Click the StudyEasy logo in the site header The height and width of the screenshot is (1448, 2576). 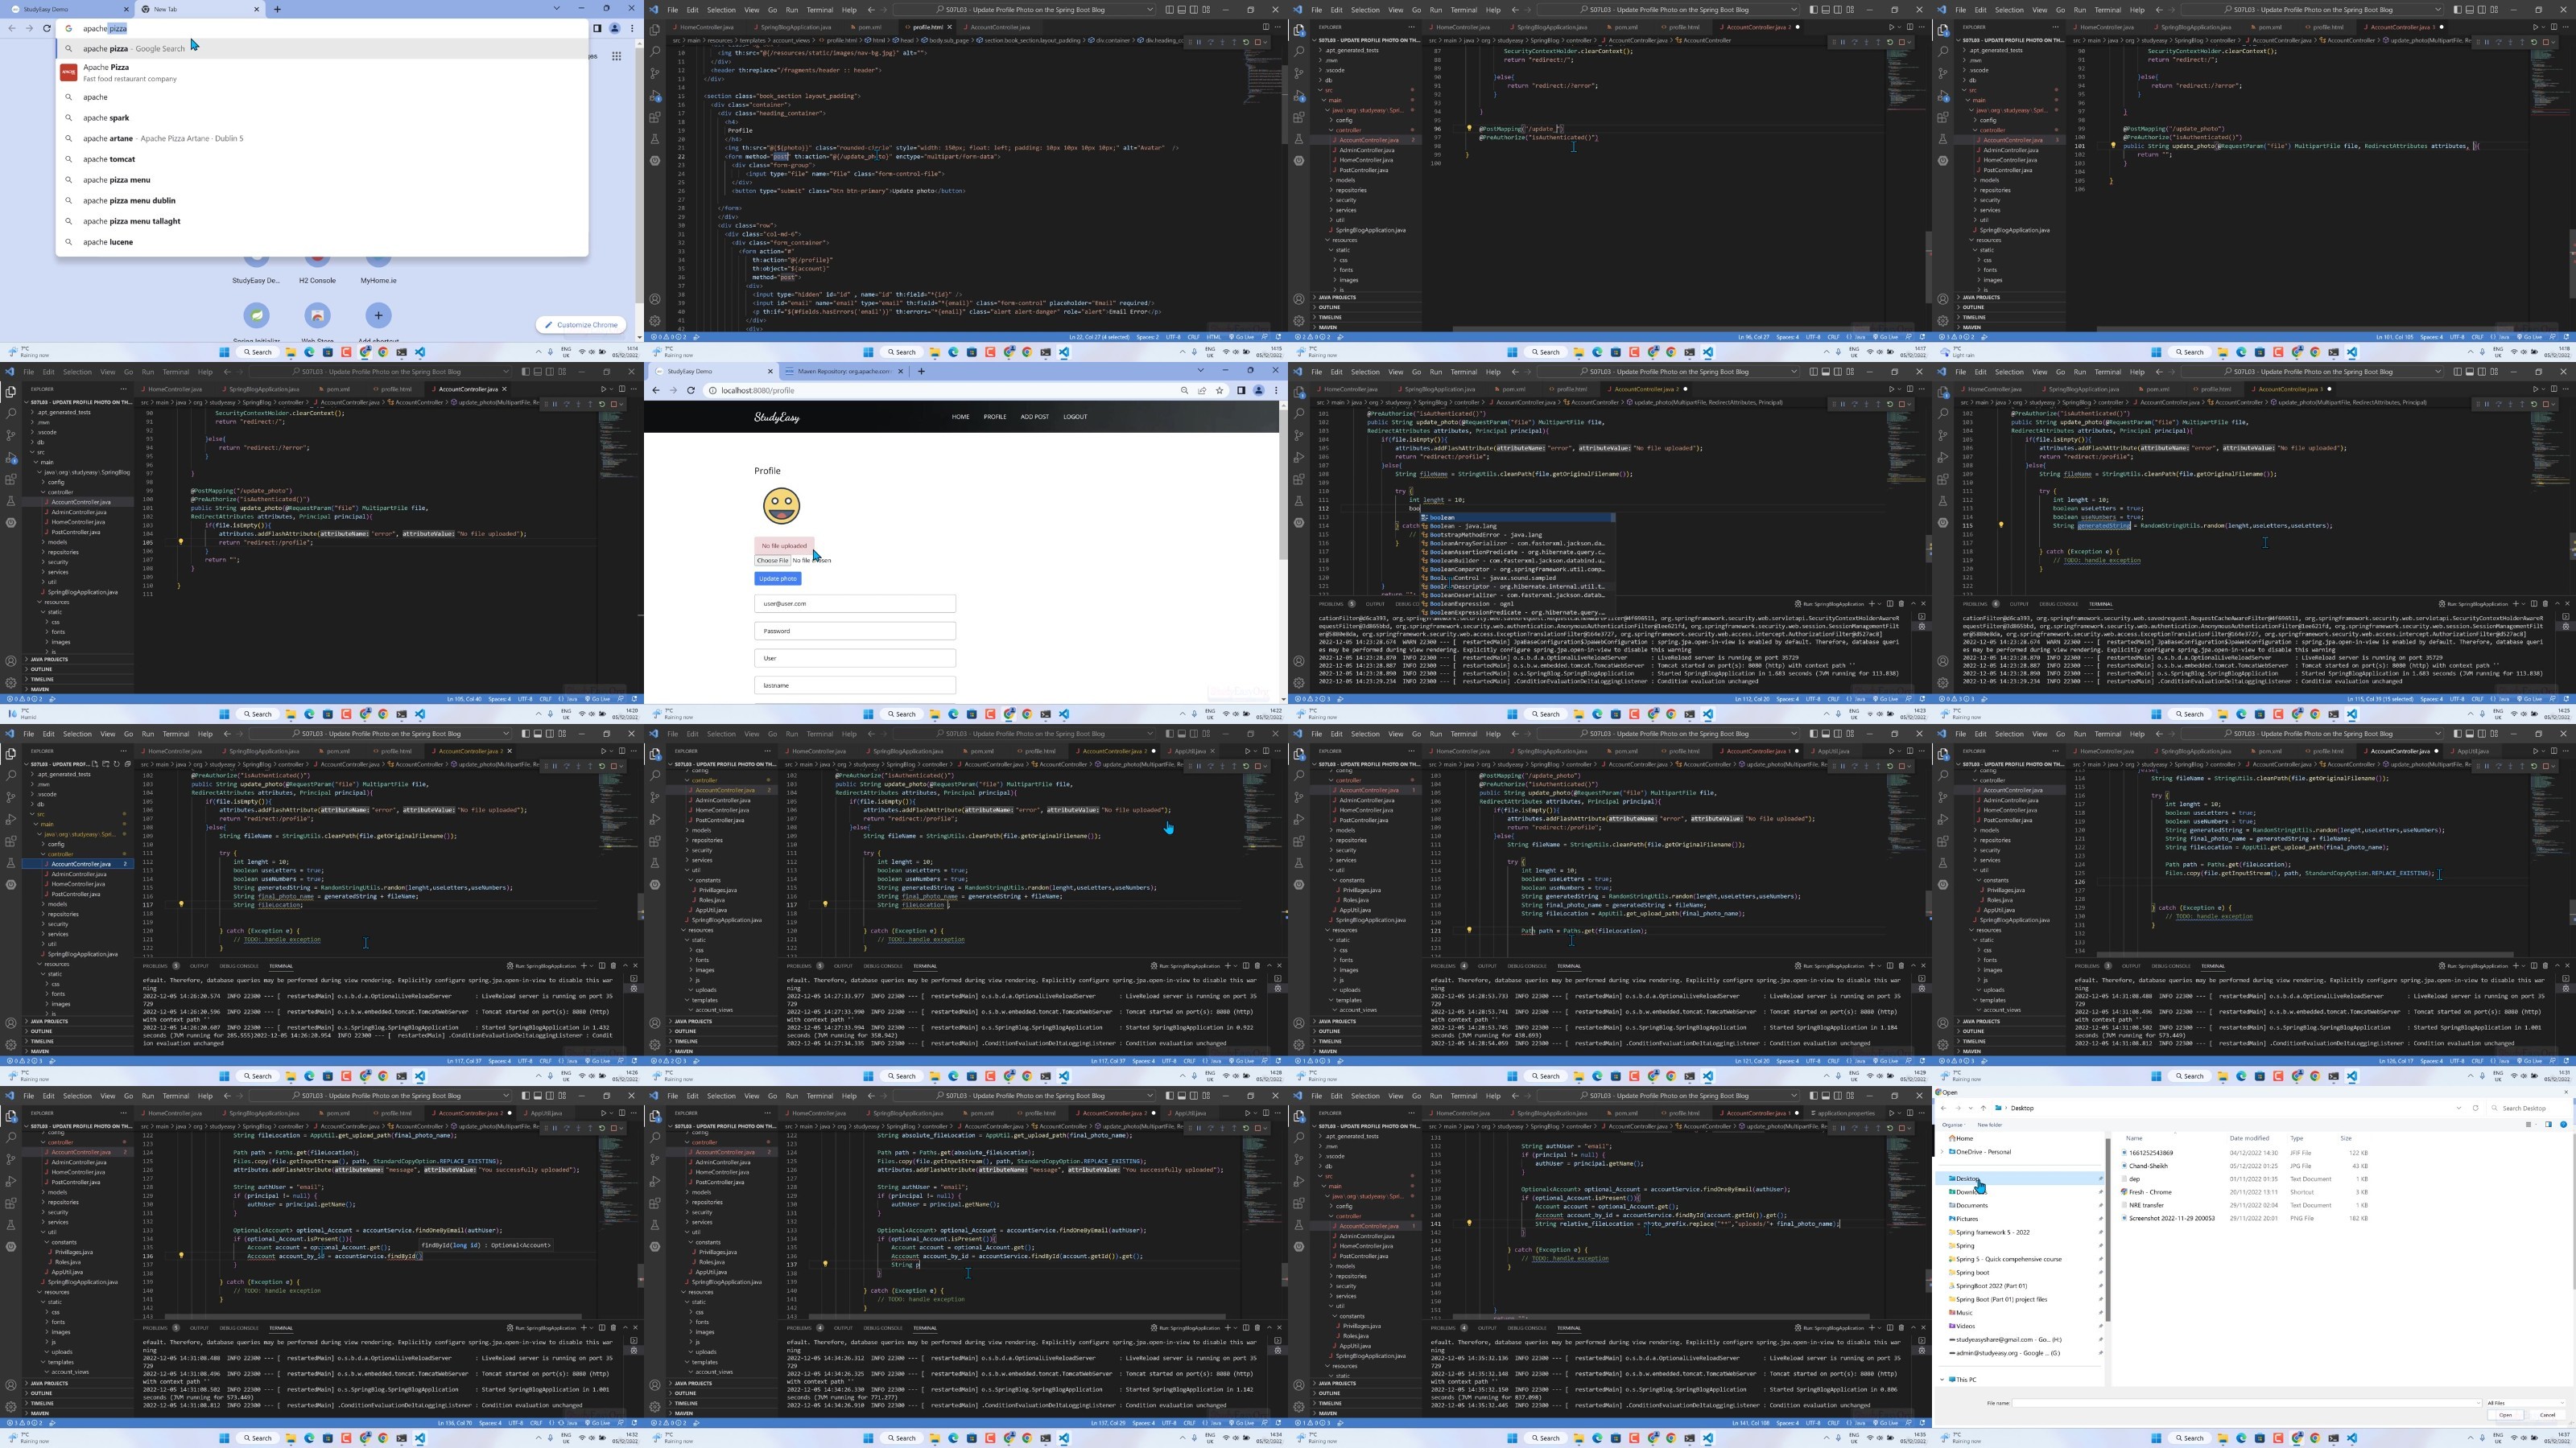click(x=777, y=418)
